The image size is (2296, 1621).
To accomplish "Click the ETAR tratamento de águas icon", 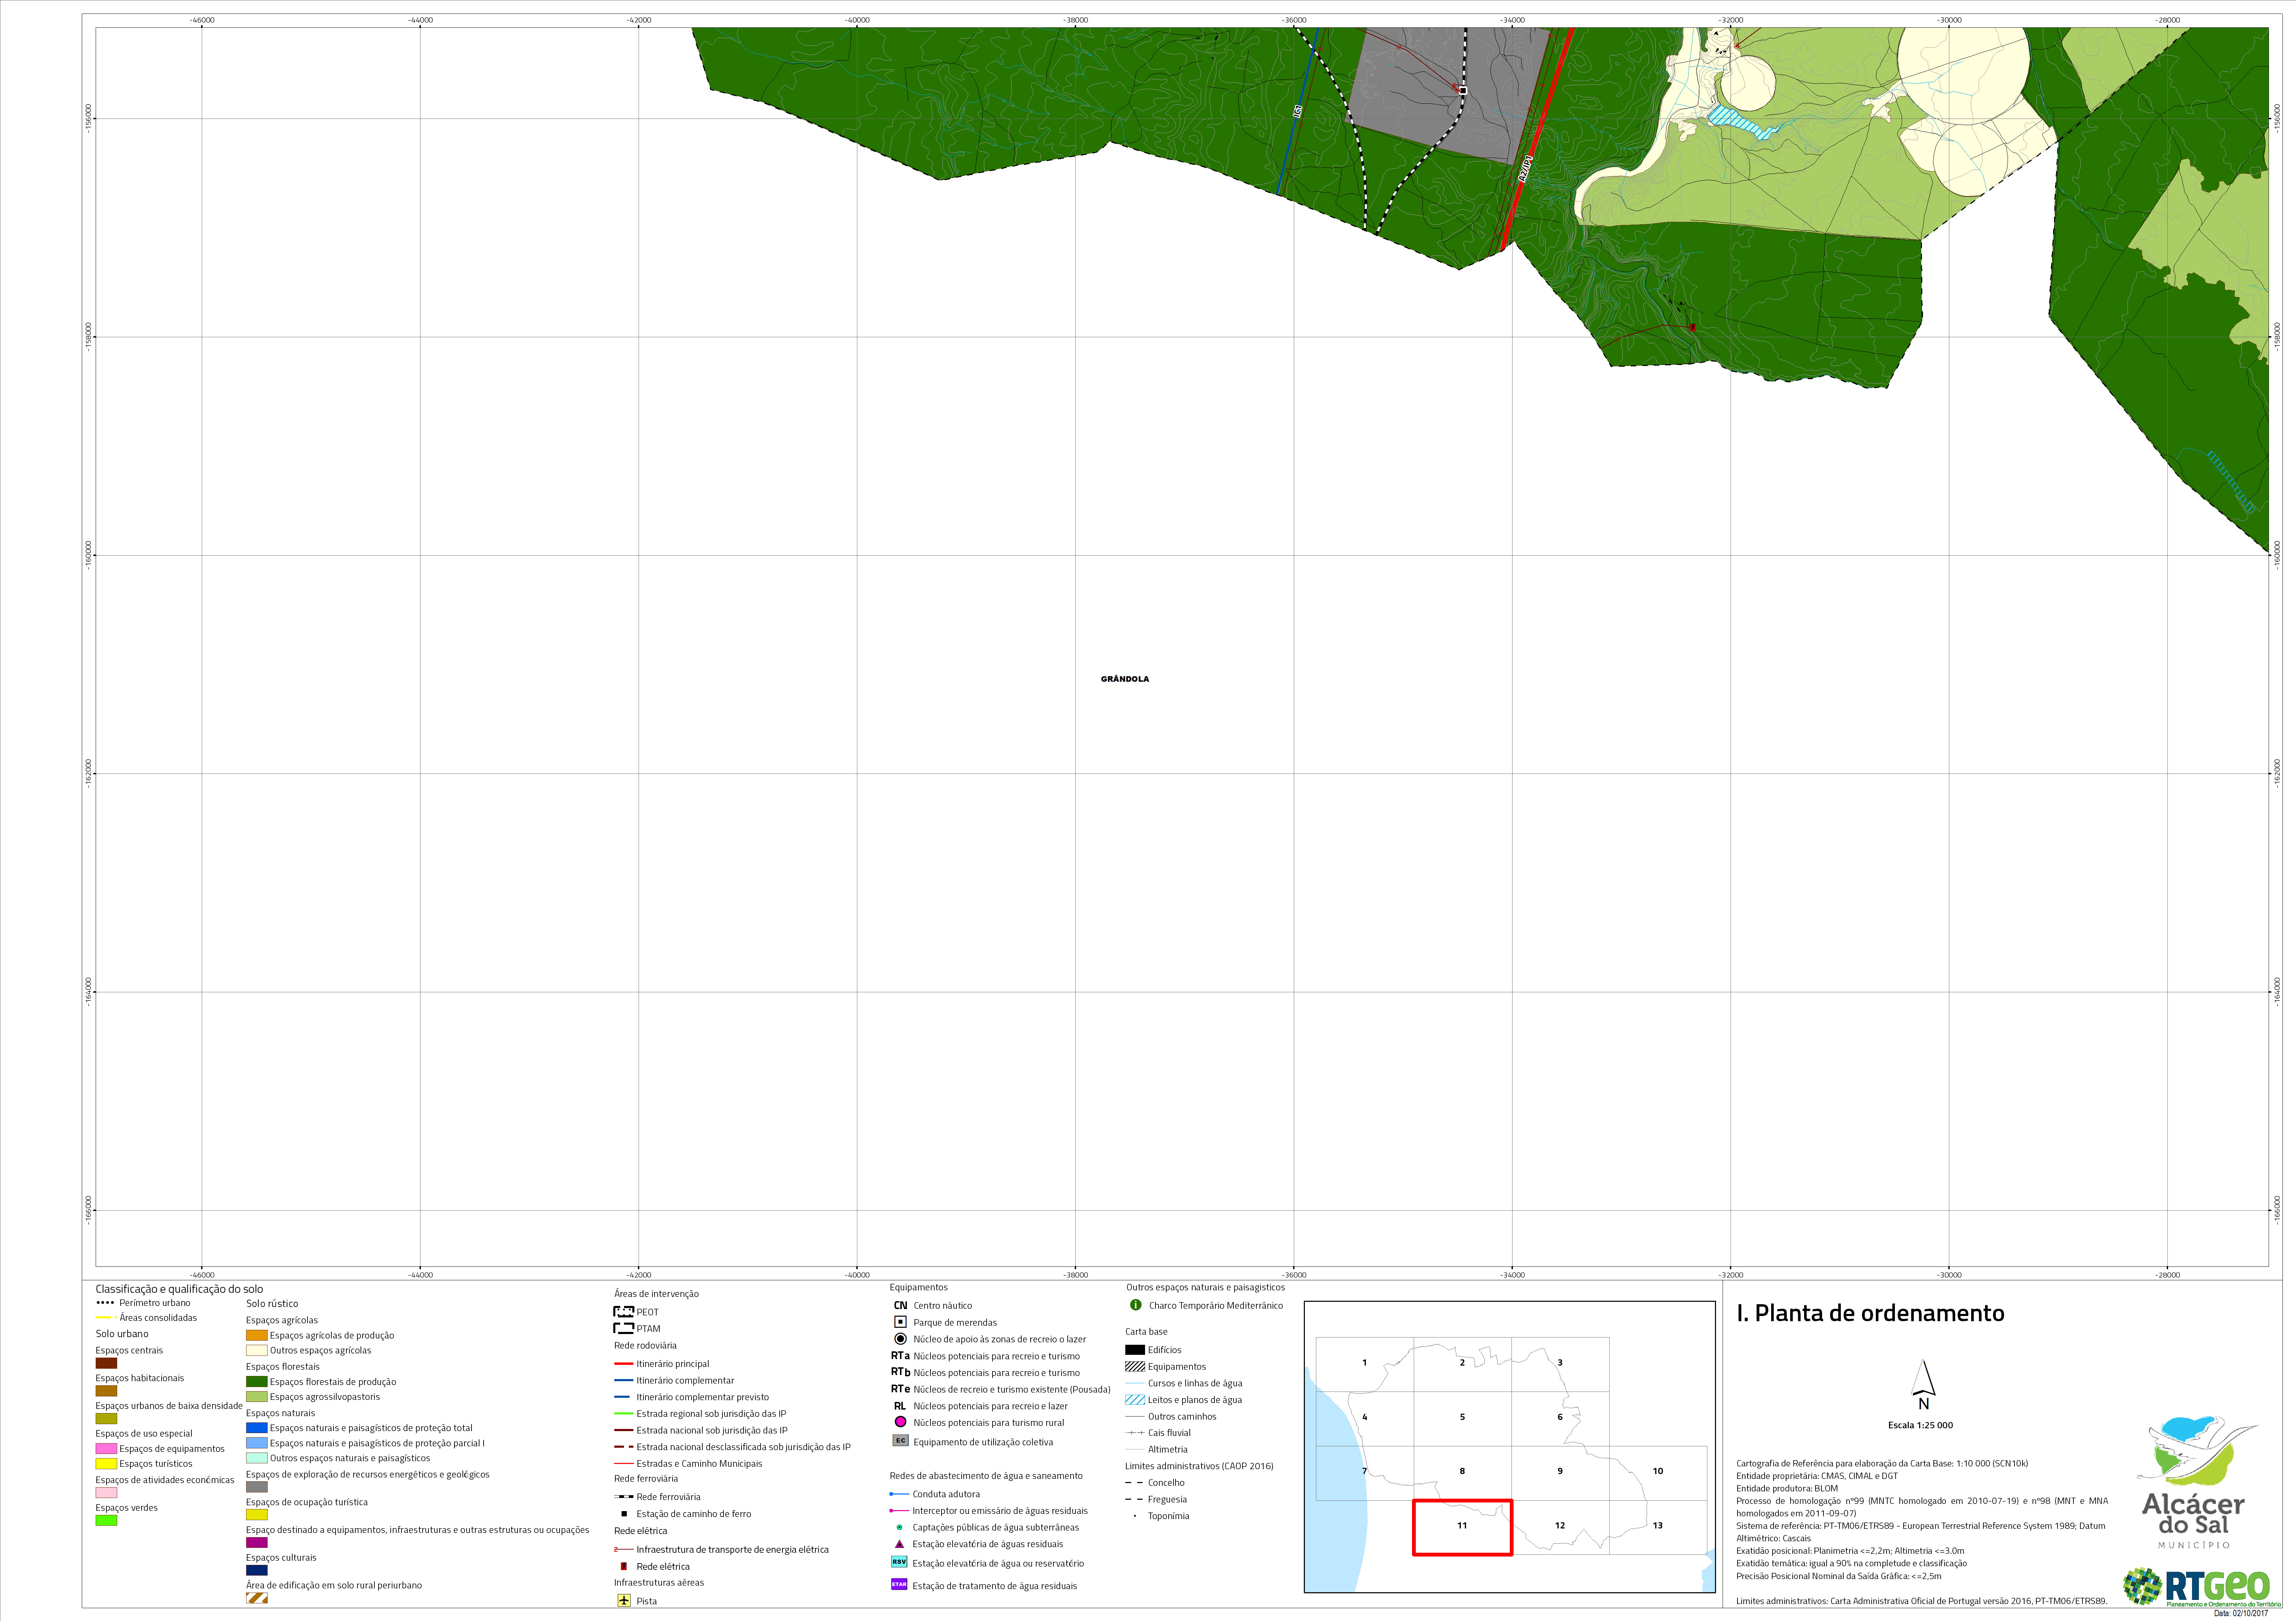I will 899,1584.
